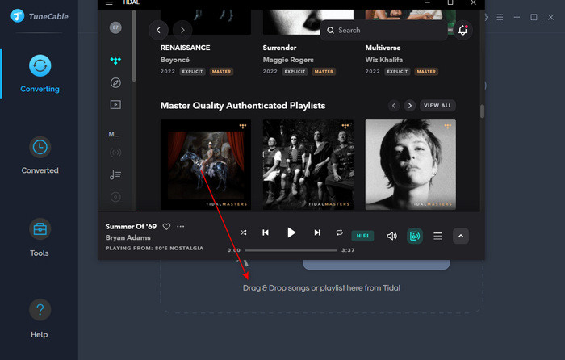
Task: Open the My Mix radio icon in sidebar
Action: [x=115, y=153]
